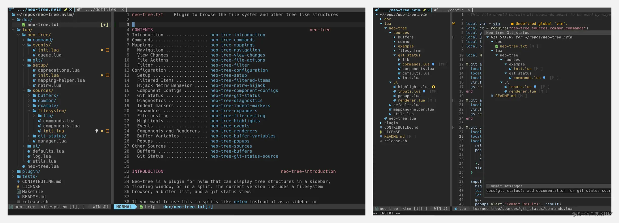Viewport: 619px width, 223px height.
Task: Click the help file icon in left status line
Action: [x=141, y=207]
